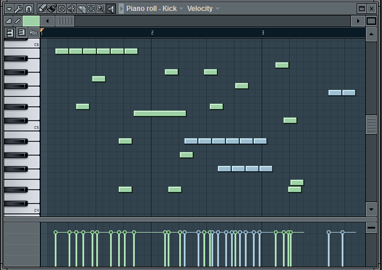The width and height of the screenshot is (382, 270).
Task: Click the vertical scrollbar thumb
Action: pos(372,124)
